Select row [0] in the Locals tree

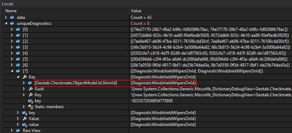point(146,29)
